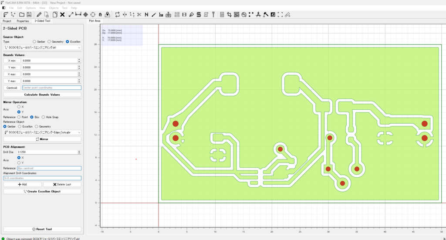Switch to the Project tab

pos(7,21)
